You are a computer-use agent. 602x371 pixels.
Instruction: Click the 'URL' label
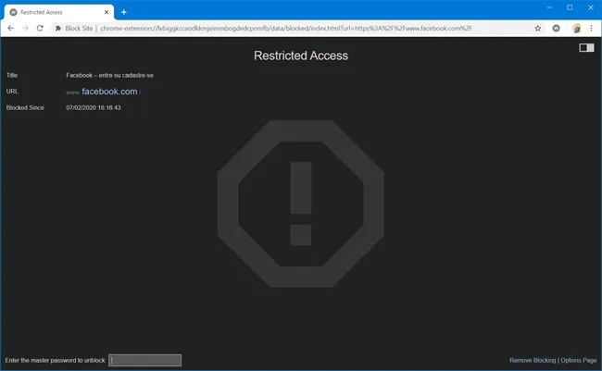[12, 92]
